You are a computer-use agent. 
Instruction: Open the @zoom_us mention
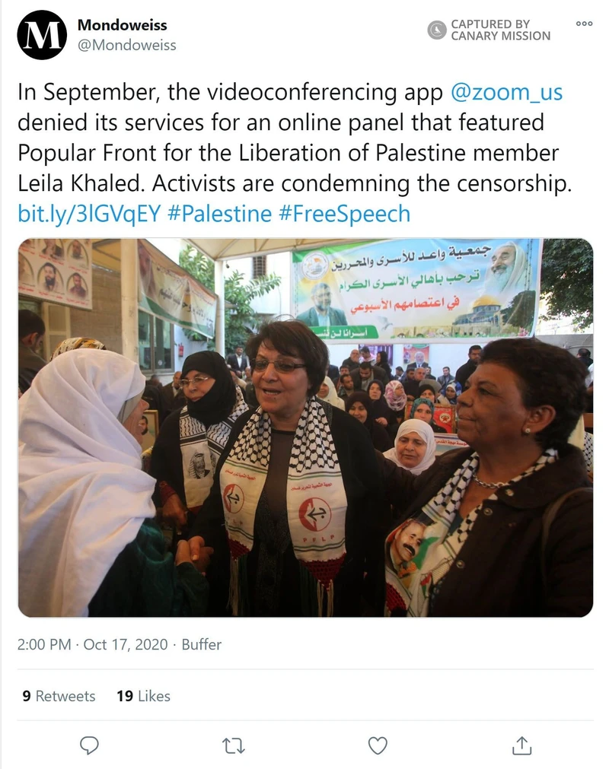point(506,92)
